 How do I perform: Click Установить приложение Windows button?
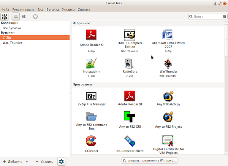149,160
